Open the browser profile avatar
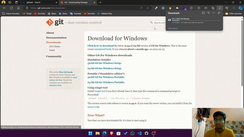 [x=3, y=2]
